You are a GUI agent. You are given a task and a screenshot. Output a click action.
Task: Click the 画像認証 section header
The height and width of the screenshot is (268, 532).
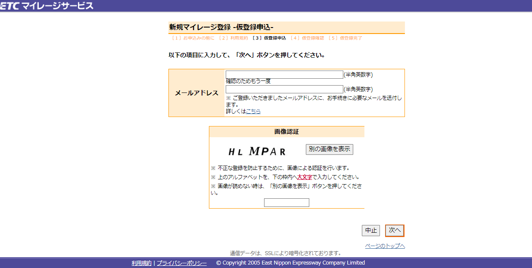286,132
